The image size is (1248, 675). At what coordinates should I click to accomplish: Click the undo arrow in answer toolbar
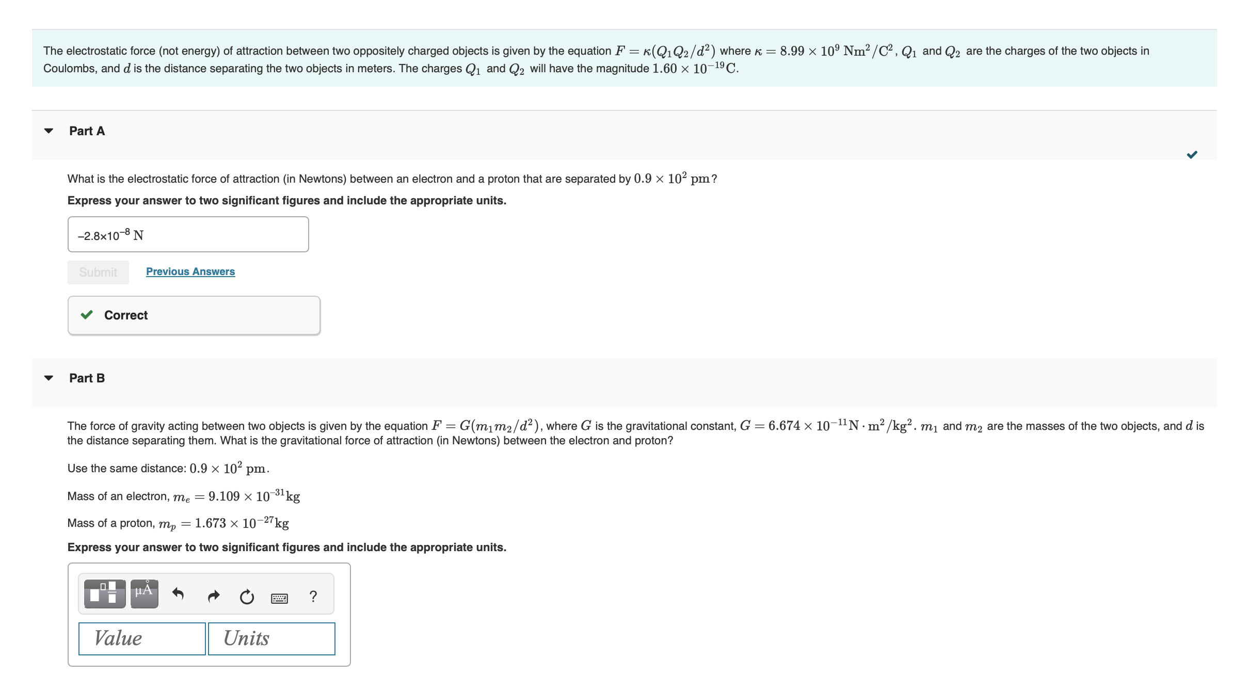178,594
